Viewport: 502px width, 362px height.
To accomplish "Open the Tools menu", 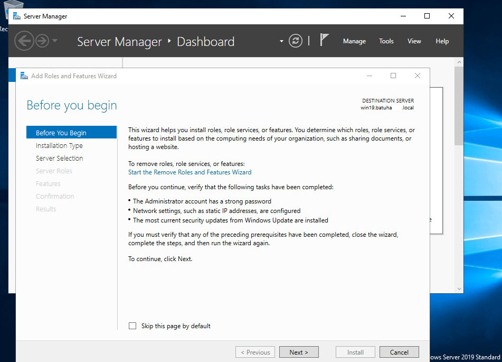I will pyautogui.click(x=386, y=41).
